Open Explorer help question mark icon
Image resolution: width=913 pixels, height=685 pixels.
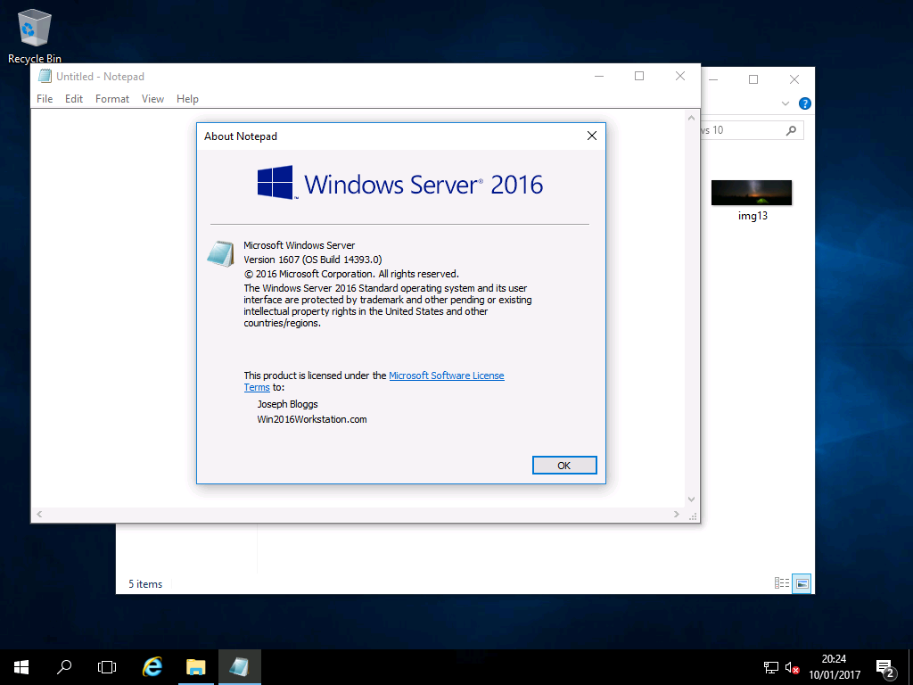pos(805,103)
